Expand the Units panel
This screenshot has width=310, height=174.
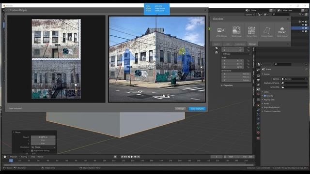tap(265, 92)
